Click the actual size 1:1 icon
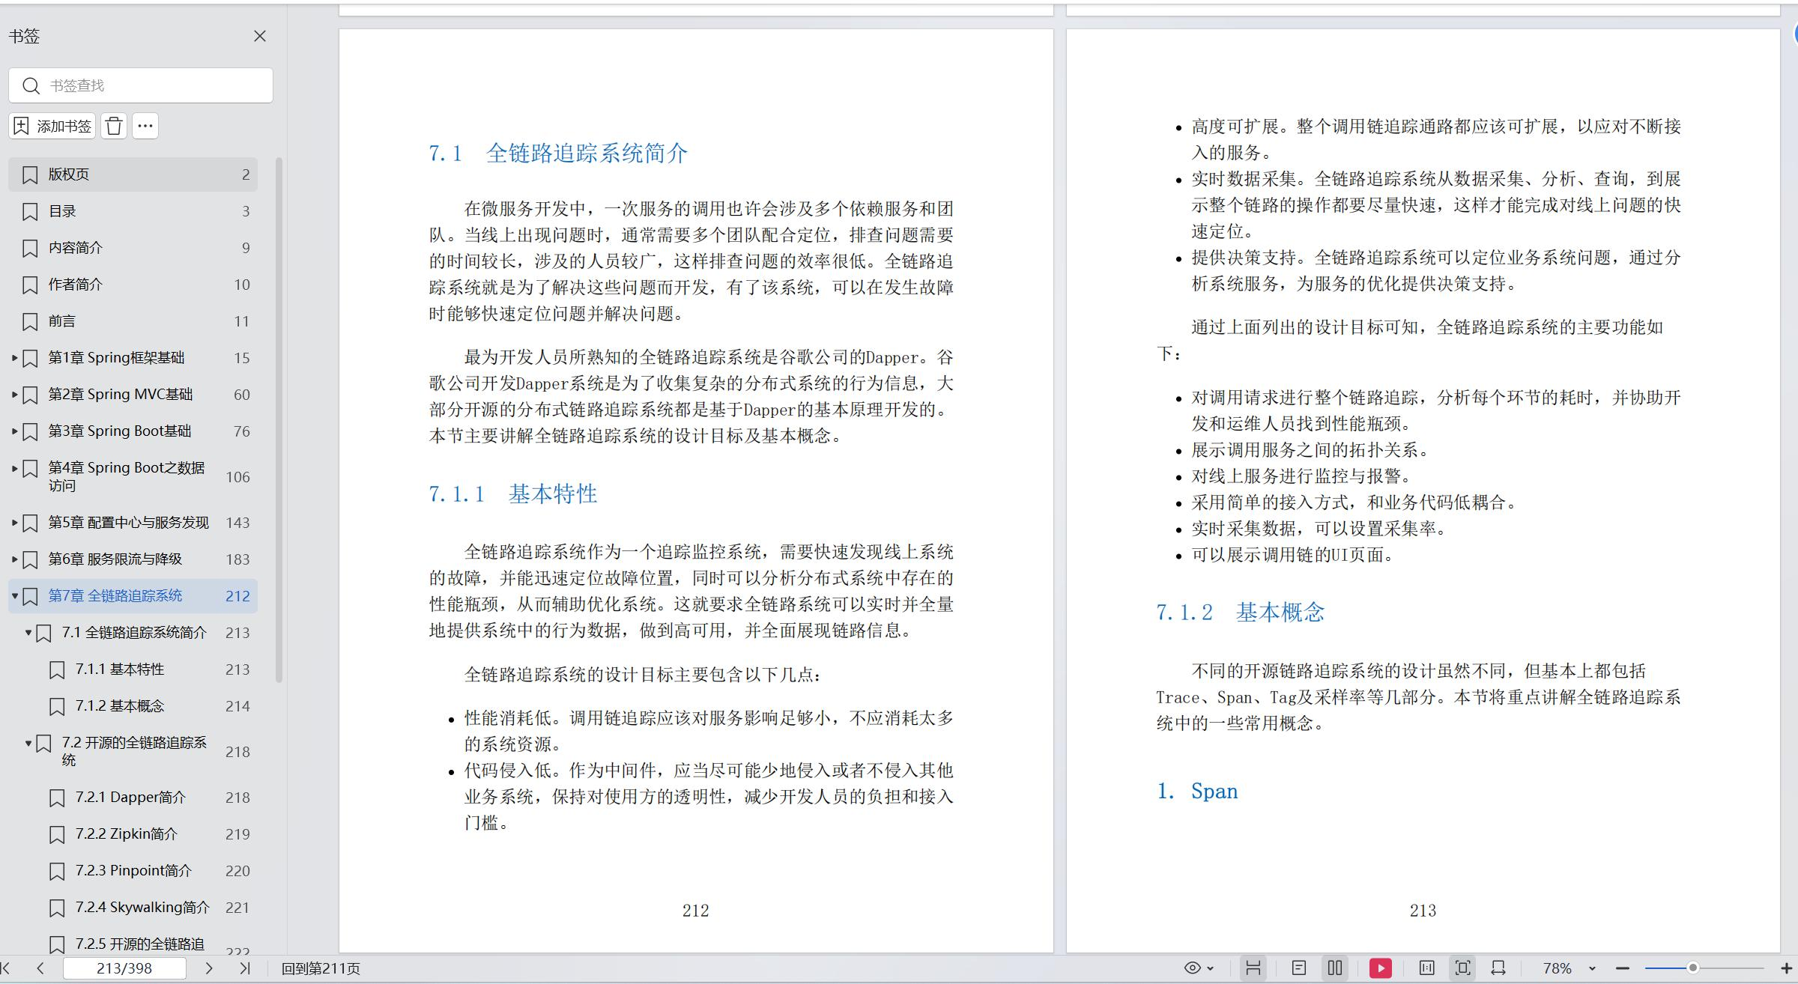1798x984 pixels. (1426, 968)
